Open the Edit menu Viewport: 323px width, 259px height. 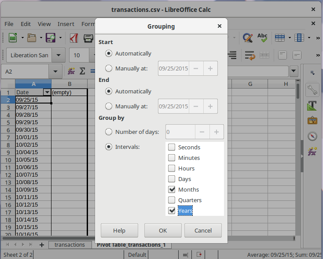pos(26,24)
